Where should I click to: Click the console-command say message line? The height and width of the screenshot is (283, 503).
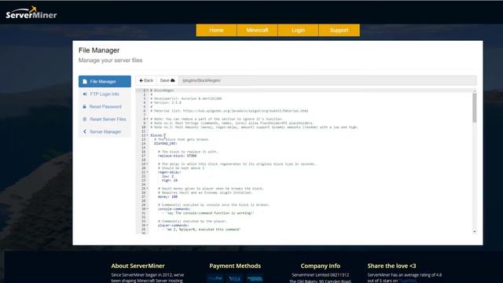207,213
